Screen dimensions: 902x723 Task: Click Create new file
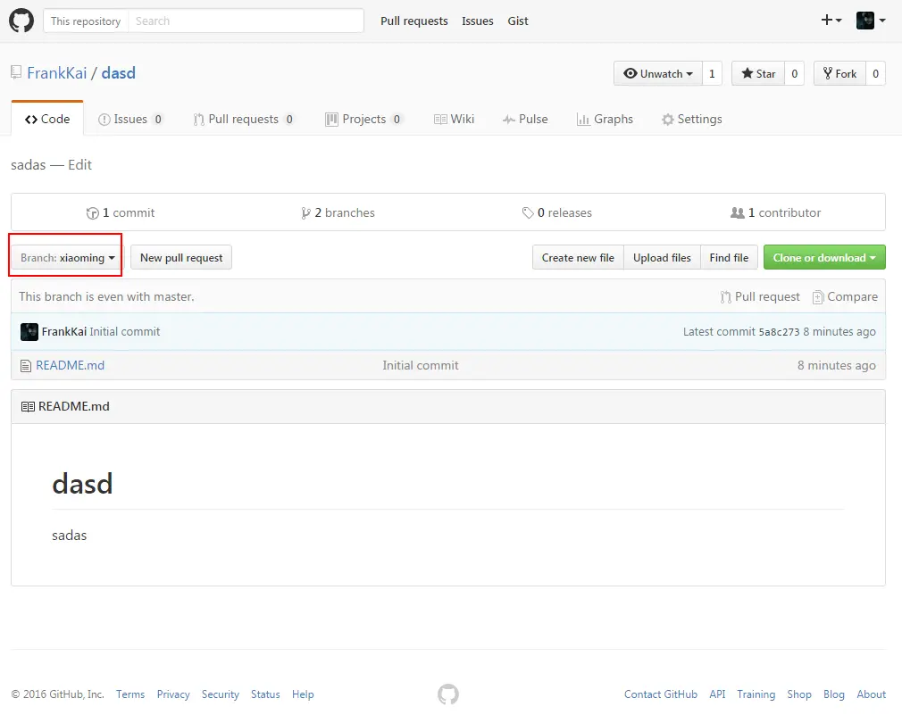coord(578,257)
